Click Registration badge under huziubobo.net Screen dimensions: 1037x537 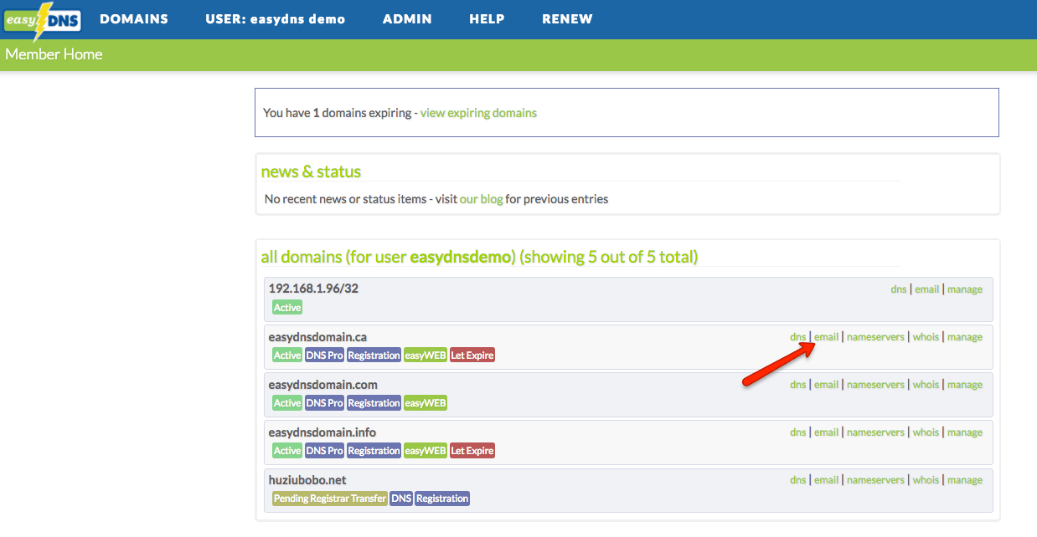coord(442,499)
